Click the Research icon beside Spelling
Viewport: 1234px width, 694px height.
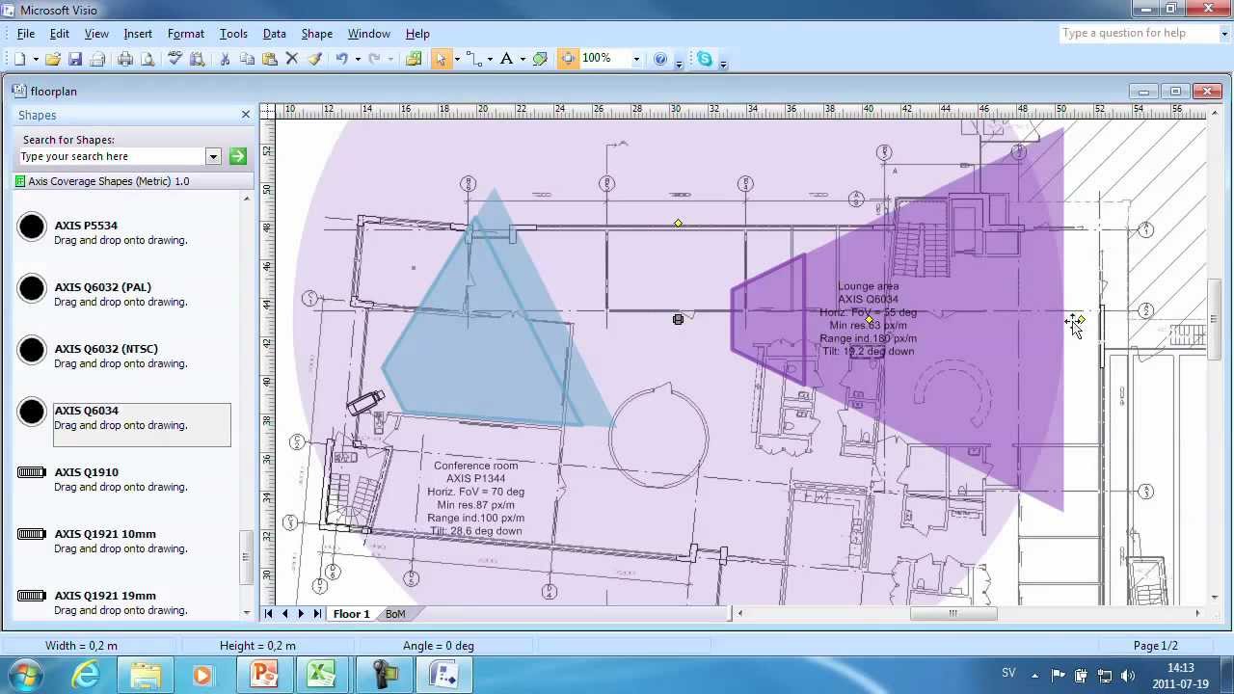[198, 59]
